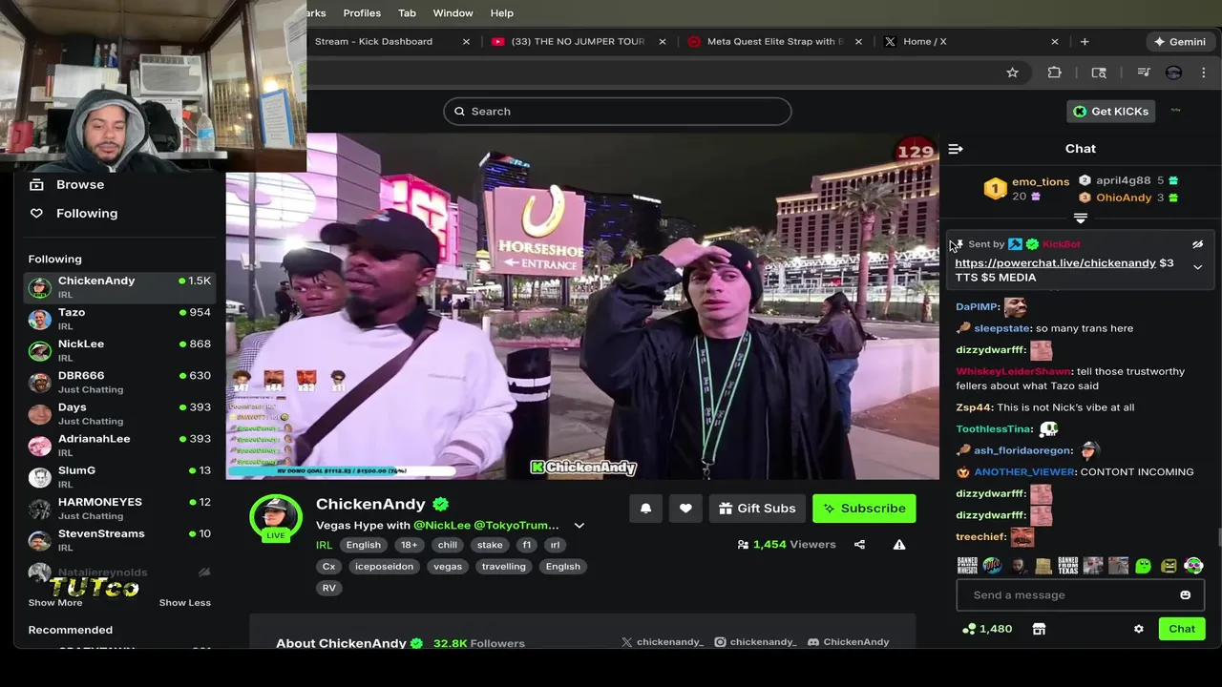Click the Send a message input
Viewport: 1222px width, 687px height.
[1080, 595]
